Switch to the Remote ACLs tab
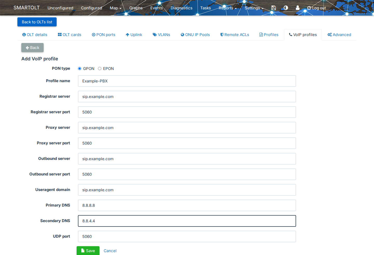This screenshot has height=255, width=374. pyautogui.click(x=235, y=35)
